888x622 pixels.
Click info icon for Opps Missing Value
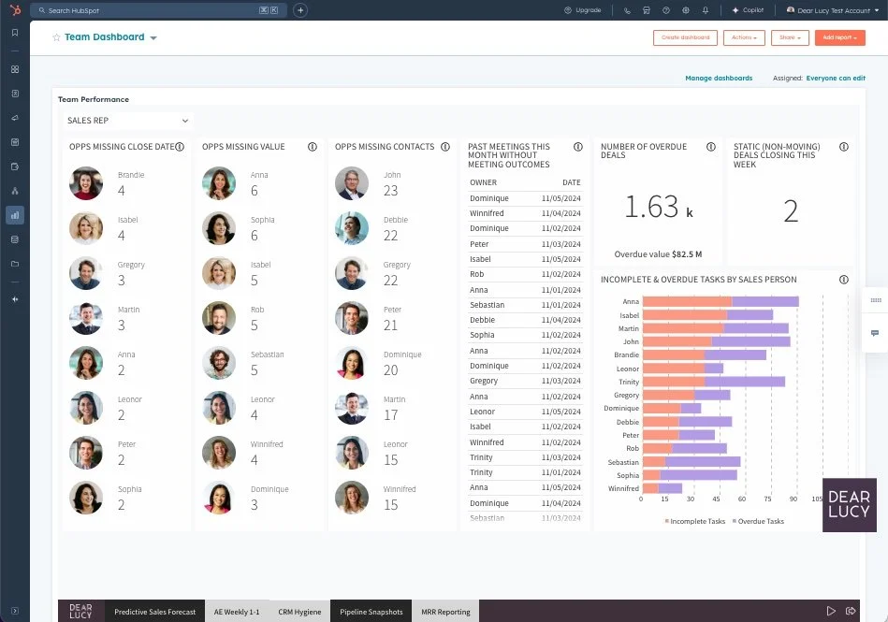(313, 147)
